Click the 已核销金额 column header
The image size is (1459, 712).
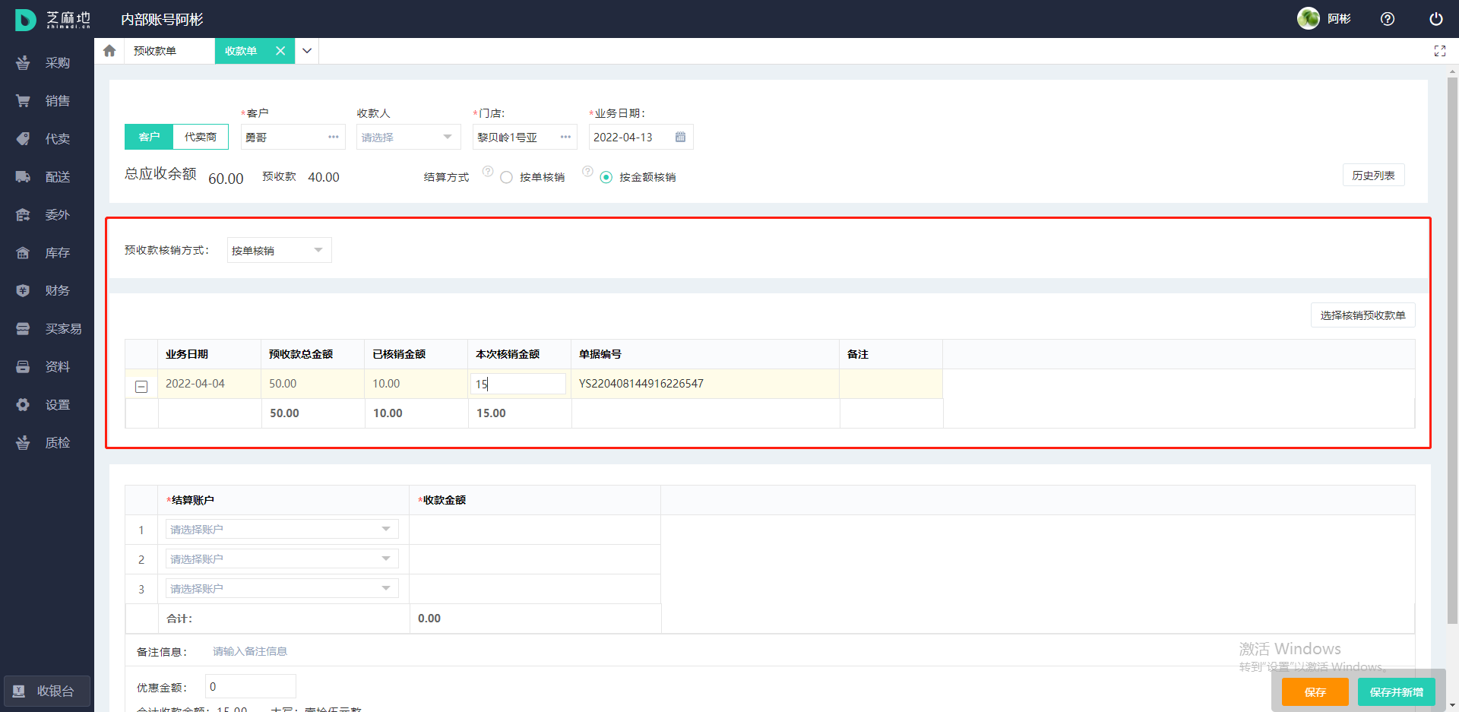416,354
